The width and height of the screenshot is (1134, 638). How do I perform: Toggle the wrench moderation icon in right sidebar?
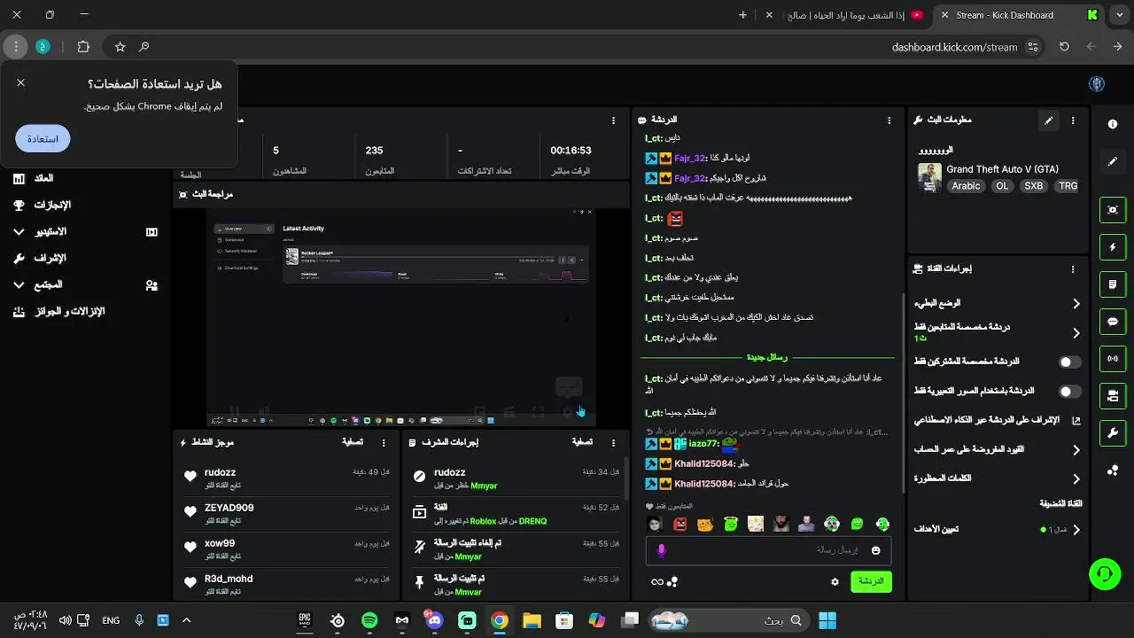(x=1113, y=432)
